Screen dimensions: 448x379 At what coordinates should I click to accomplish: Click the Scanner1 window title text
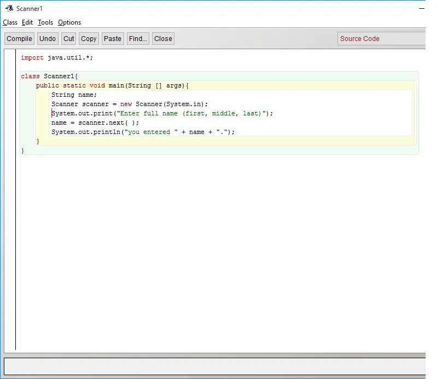pyautogui.click(x=29, y=9)
